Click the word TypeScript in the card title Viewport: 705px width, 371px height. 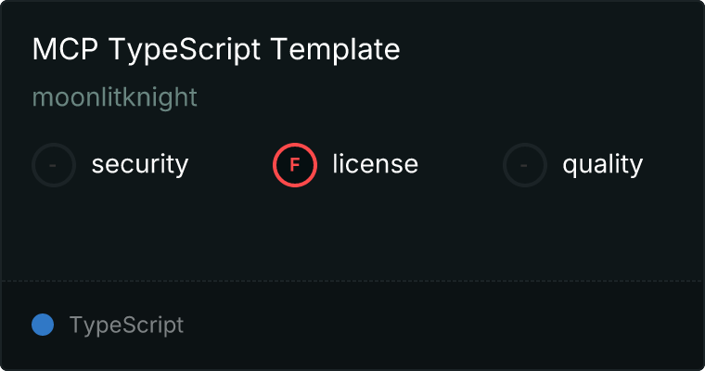(x=186, y=50)
